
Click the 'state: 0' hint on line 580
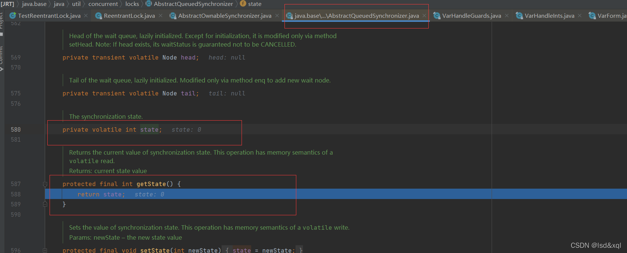click(186, 129)
